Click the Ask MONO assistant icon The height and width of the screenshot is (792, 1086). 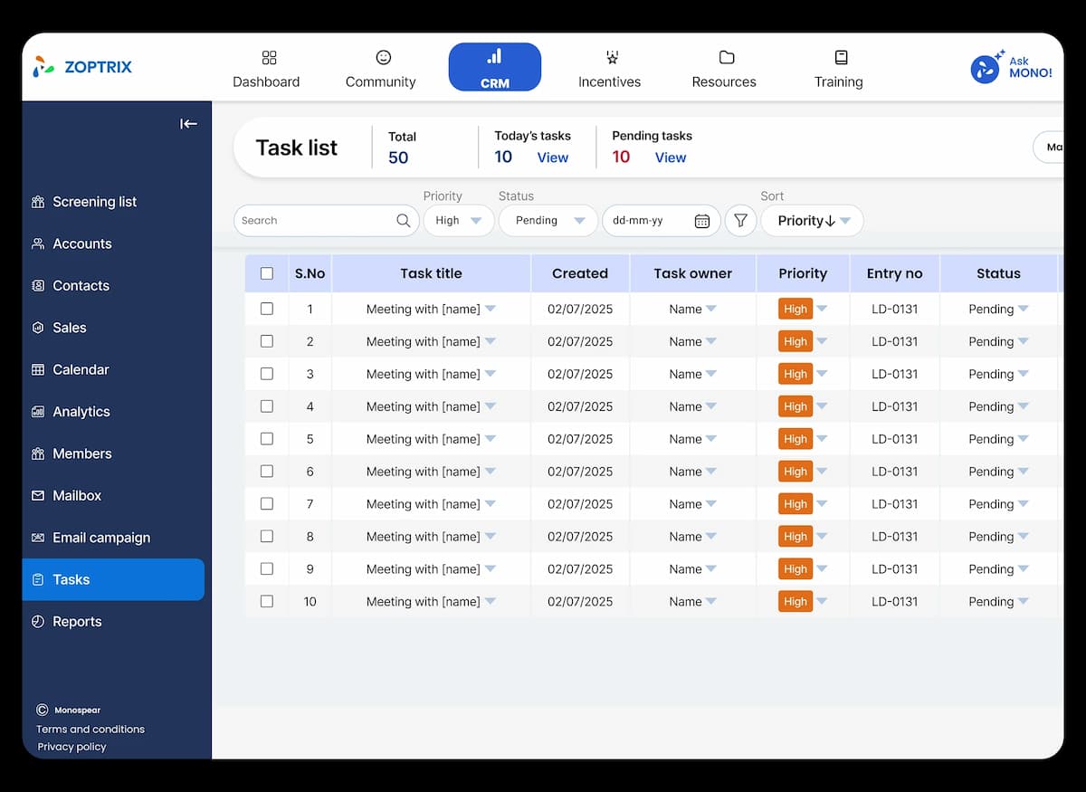(x=986, y=67)
